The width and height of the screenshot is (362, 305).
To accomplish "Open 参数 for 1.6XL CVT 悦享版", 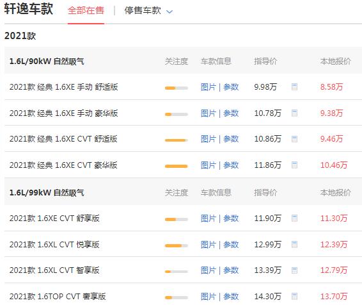I will (231, 244).
